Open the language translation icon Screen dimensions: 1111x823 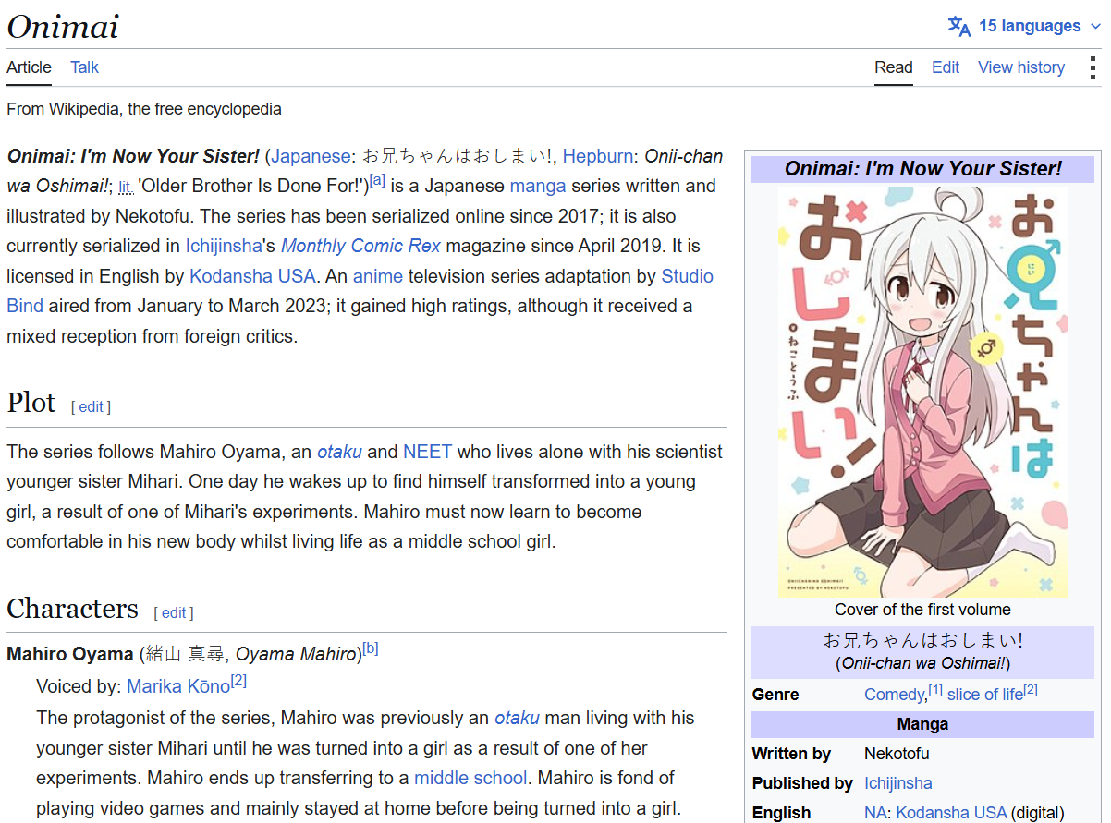pyautogui.click(x=958, y=26)
